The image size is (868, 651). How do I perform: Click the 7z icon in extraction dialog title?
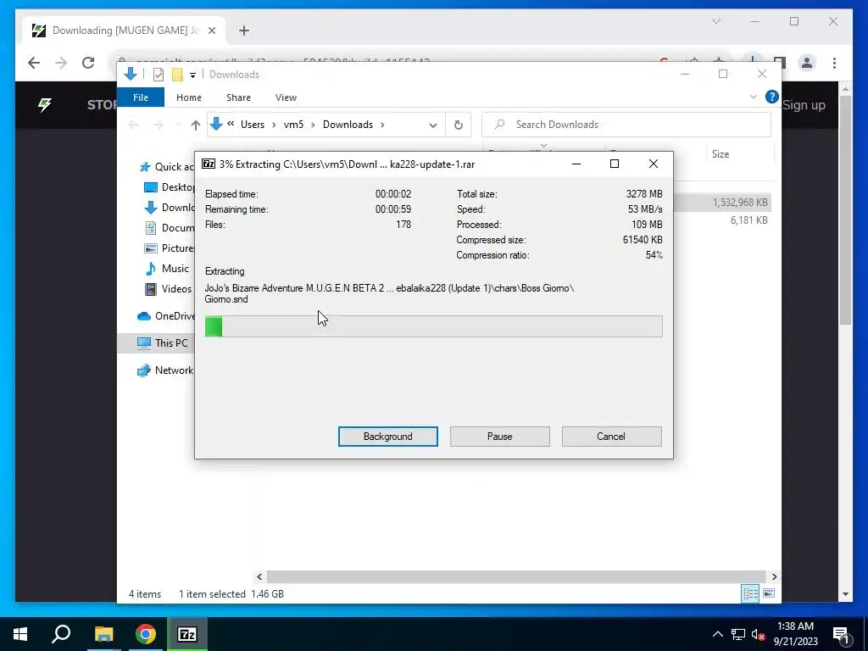coord(209,164)
